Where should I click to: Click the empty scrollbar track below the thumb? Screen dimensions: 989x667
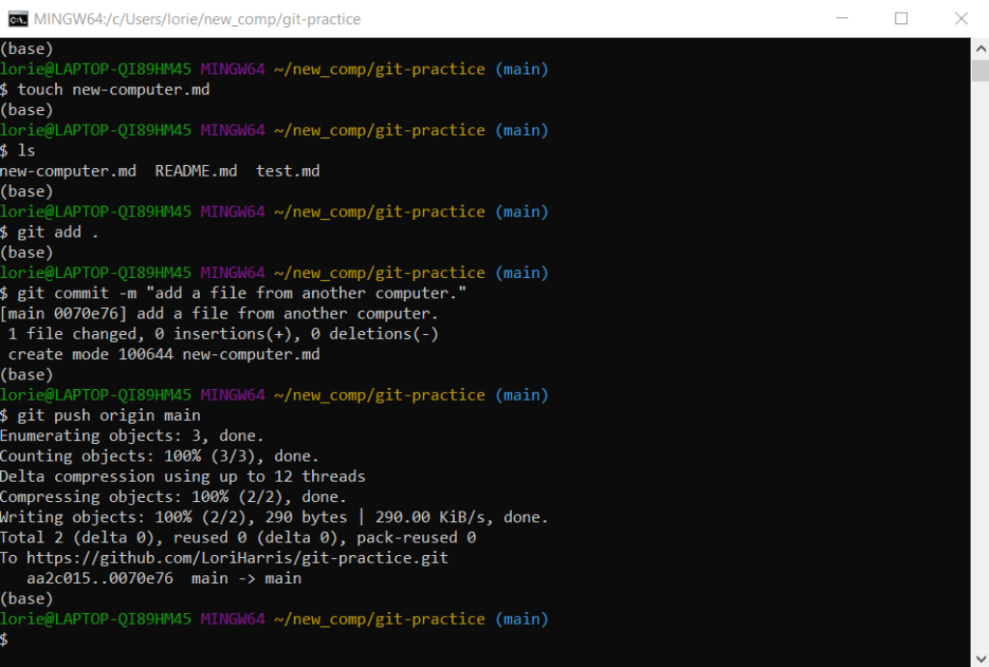coord(979,386)
